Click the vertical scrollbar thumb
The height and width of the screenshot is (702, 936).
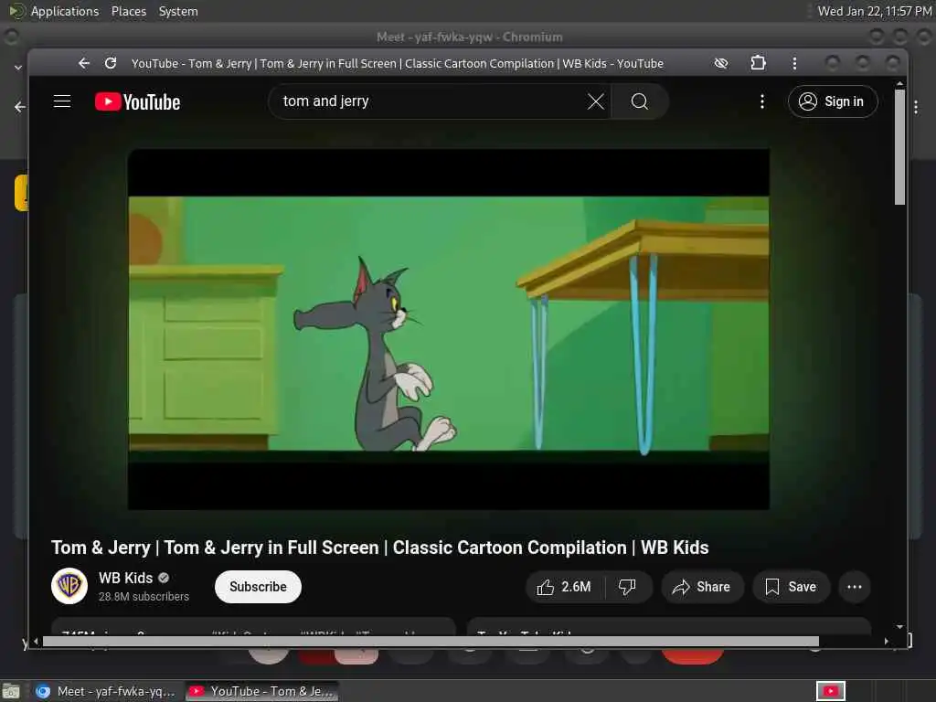click(x=899, y=147)
